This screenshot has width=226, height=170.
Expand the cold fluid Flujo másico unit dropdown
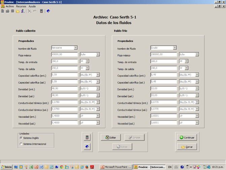tap(197, 54)
